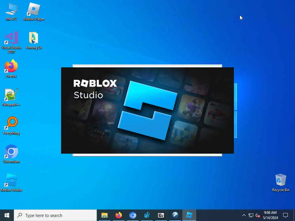Select the This PC desktop icon
Screen dimensions: 295x221
pos(11,12)
